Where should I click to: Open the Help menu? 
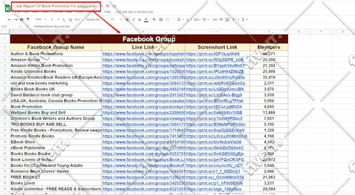108,12
